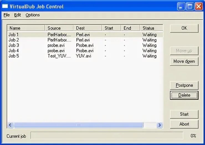Close the Job Control window
205x145 pixels.
coord(199,6)
